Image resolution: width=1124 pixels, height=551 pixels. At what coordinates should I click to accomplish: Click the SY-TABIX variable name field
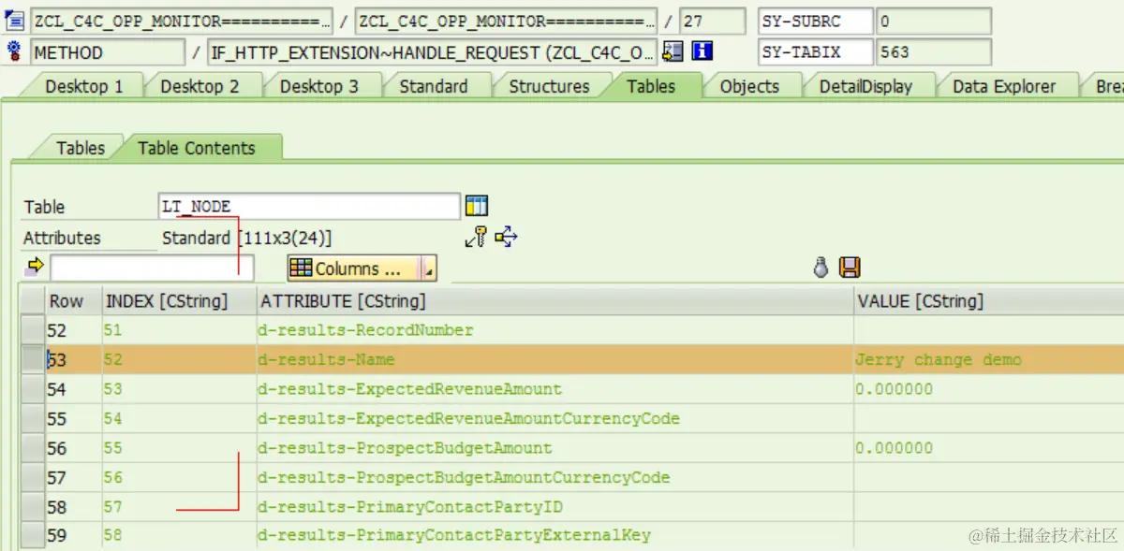tap(815, 52)
